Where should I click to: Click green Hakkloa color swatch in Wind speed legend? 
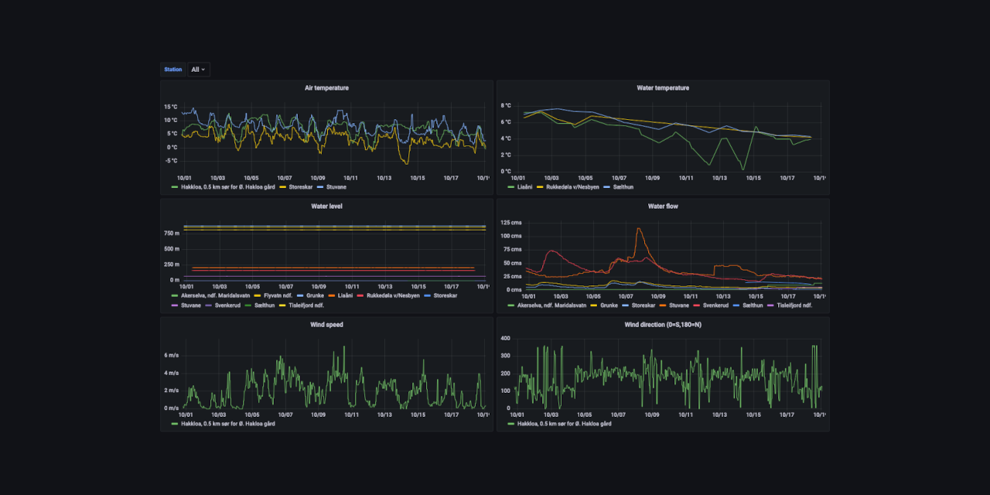[x=175, y=424]
